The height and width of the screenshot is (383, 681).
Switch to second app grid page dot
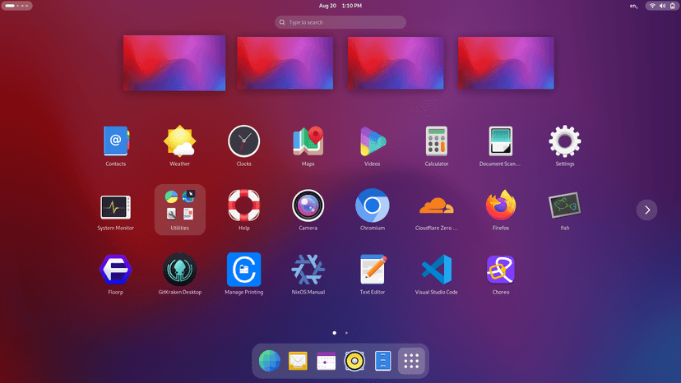coord(346,333)
